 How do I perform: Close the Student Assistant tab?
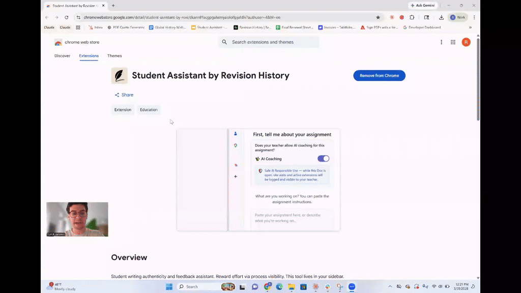point(103,6)
